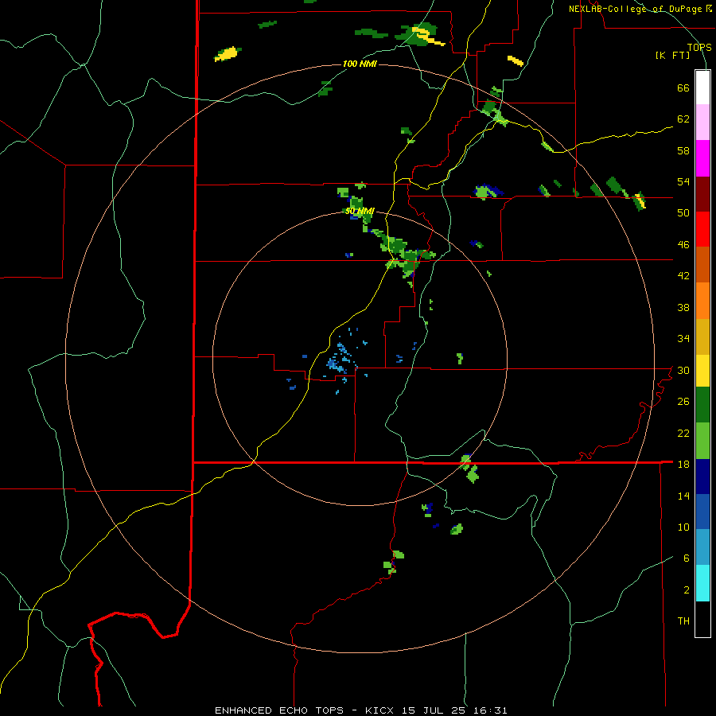The height and width of the screenshot is (716, 716).
Task: Select the bright red 50 kft swatch
Action: 702,229
